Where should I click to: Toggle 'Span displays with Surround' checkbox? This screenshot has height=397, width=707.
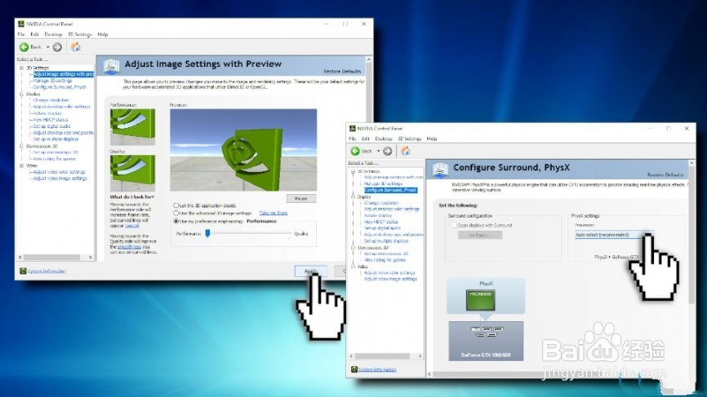(x=454, y=225)
